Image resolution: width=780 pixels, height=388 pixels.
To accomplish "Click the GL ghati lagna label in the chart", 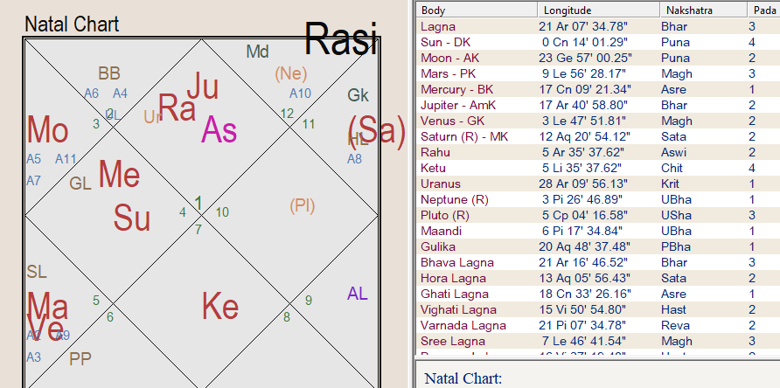I will click(x=80, y=184).
